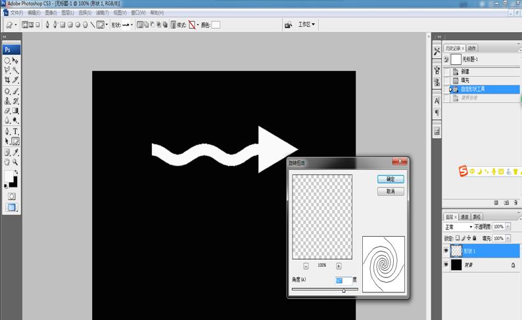Viewport: 522px width, 320px height.
Task: Click the Twirl angle slider handle
Action: coord(344,290)
